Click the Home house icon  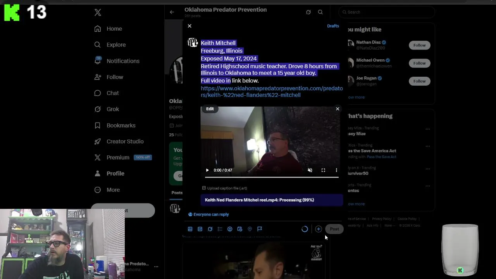coord(98,29)
